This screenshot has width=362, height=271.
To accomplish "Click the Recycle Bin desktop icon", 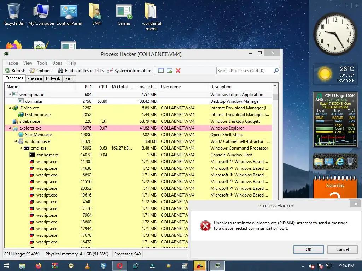I will 14,14.
